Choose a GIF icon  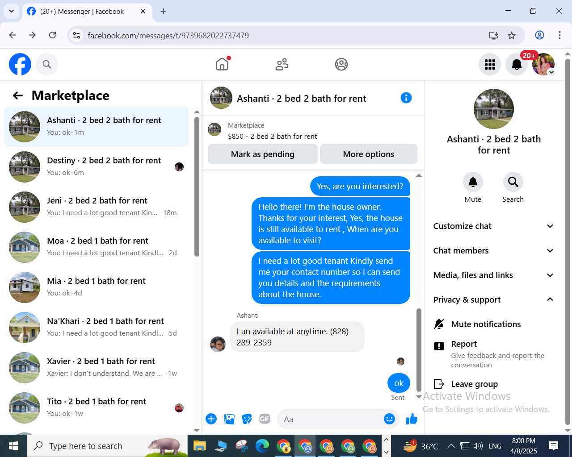[x=265, y=419]
